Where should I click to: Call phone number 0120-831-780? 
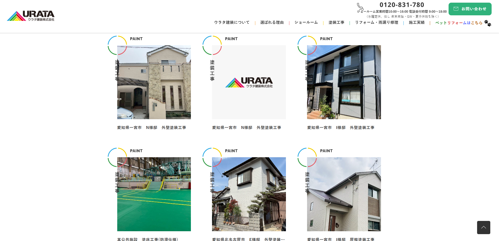coord(402,5)
